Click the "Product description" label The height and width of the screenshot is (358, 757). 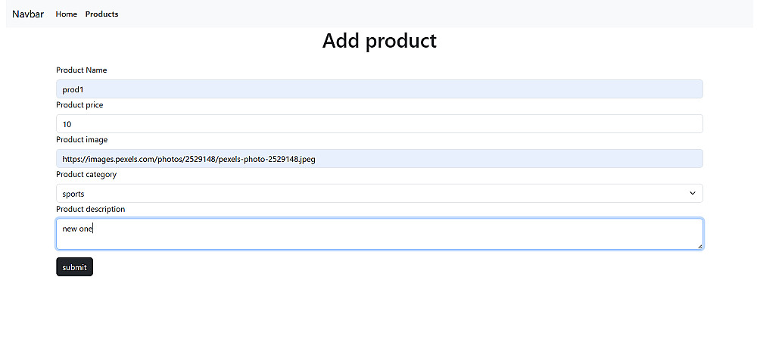pos(91,209)
